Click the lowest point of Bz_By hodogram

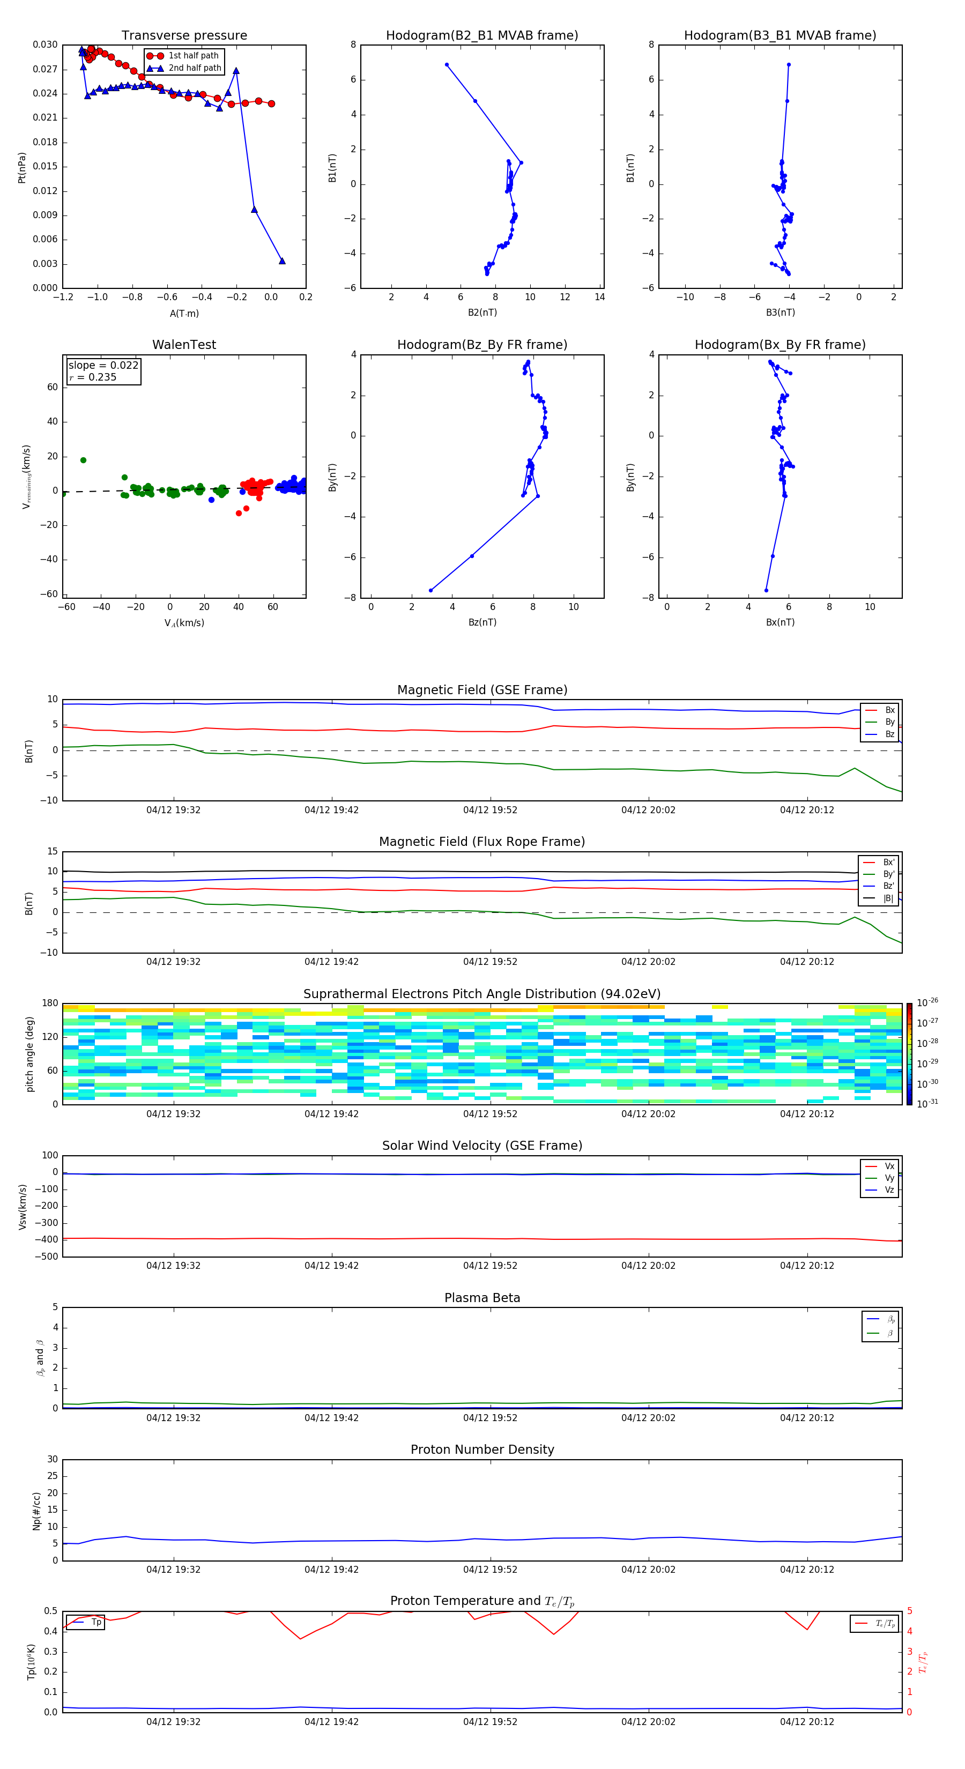point(430,591)
